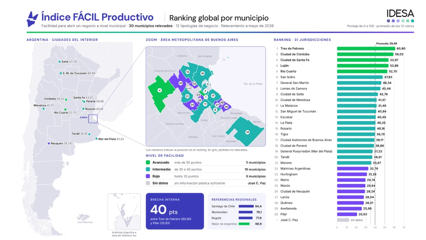Viewport: 426px width, 240px height.
Task: Click the green Mejor de Argentina bar
Action: pyautogui.click(x=244, y=224)
